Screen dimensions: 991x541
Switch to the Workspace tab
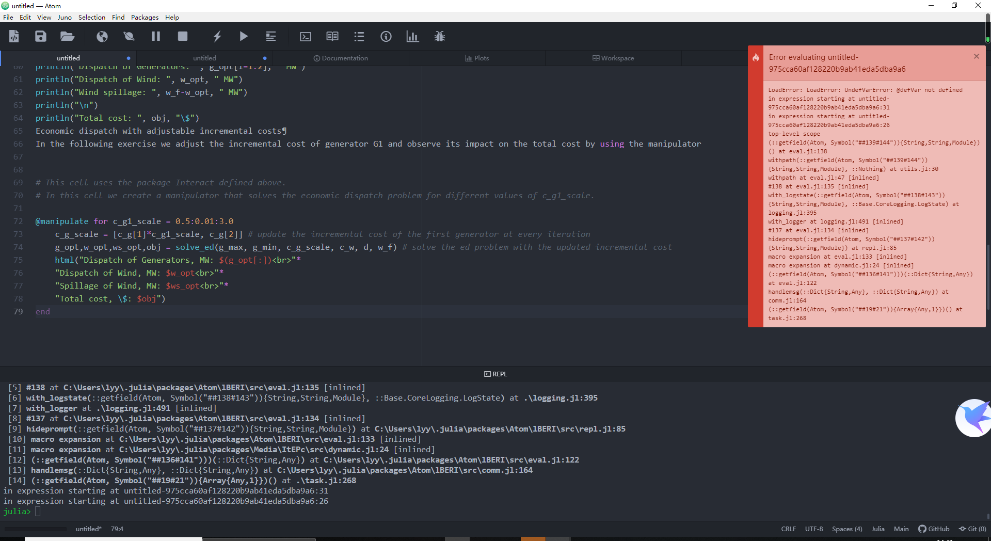point(613,58)
